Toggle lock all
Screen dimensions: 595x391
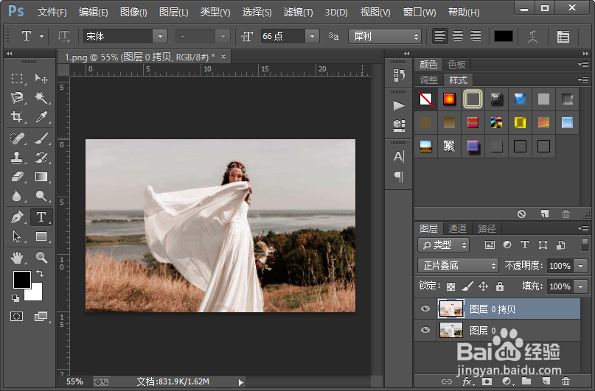pos(500,286)
